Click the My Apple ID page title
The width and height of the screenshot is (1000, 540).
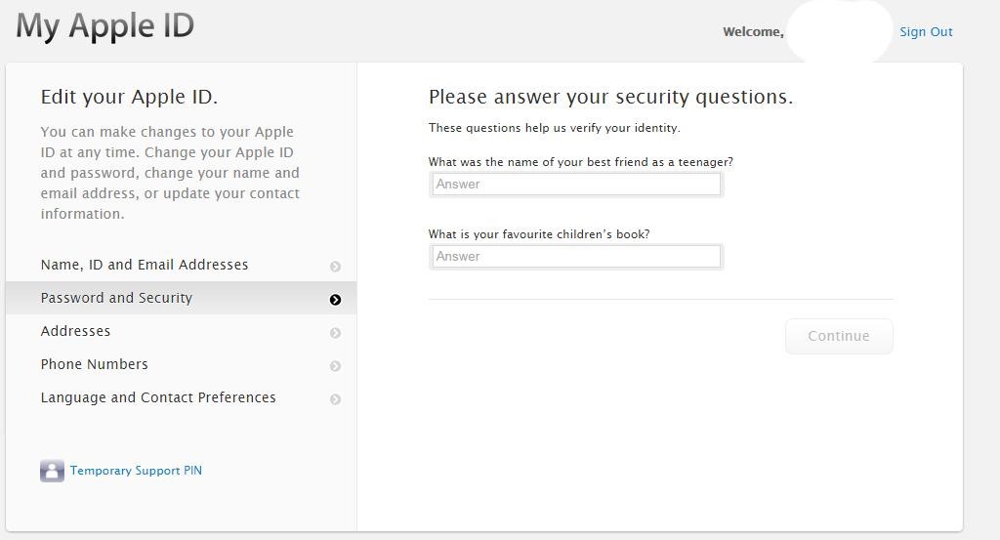(x=104, y=26)
